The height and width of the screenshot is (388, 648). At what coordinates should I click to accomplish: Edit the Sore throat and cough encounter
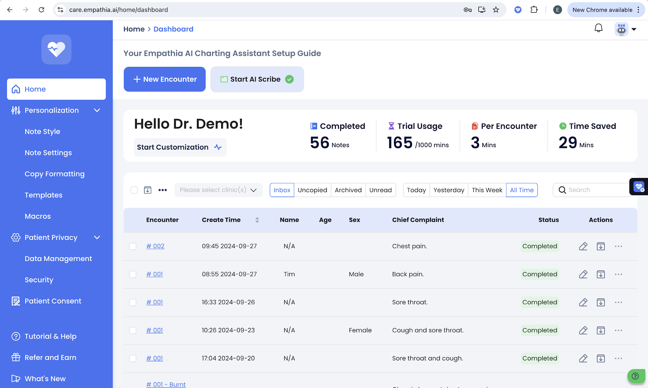pyautogui.click(x=583, y=358)
